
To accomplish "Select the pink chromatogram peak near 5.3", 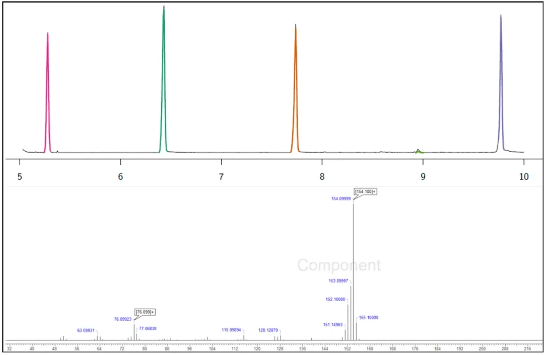I will click(47, 93).
